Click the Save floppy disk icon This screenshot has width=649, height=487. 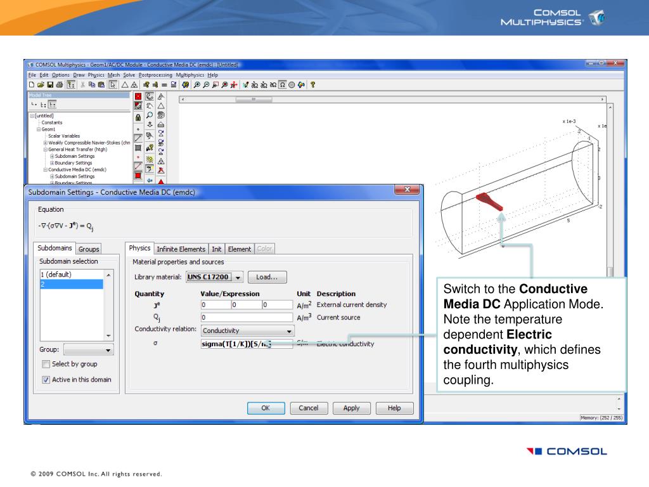50,85
